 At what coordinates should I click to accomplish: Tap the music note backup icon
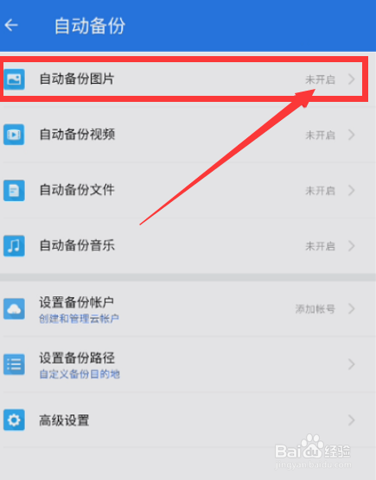coord(14,246)
